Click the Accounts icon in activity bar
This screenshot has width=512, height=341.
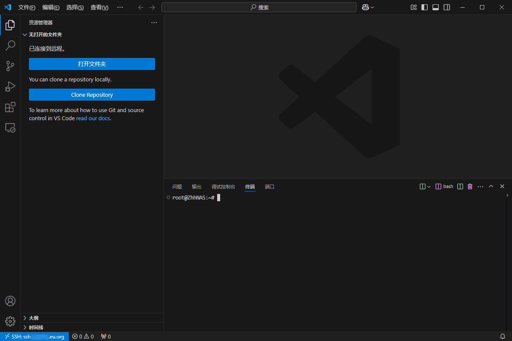coord(10,301)
